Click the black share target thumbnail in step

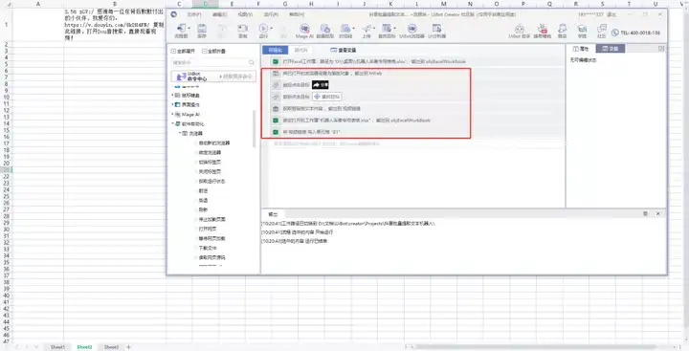[x=321, y=85]
